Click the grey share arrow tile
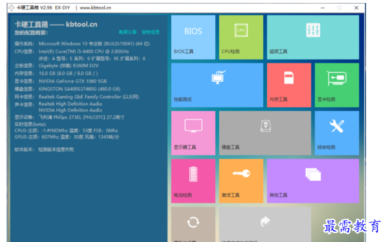The width and height of the screenshot is (385, 242). click(x=265, y=224)
